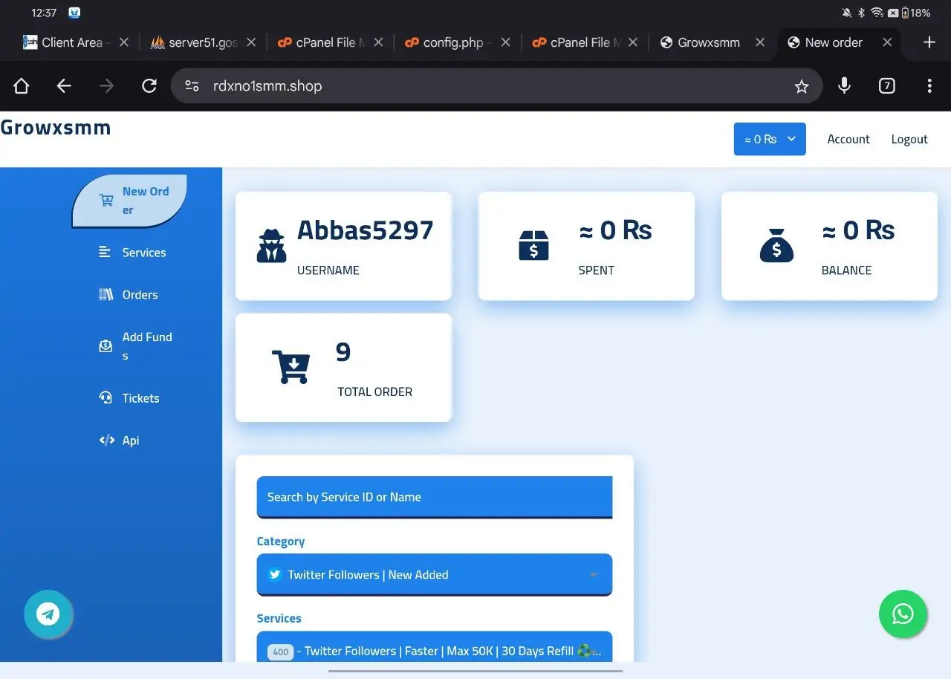This screenshot has height=679, width=951.
Task: Open Telegram chat floating icon
Action: click(48, 614)
